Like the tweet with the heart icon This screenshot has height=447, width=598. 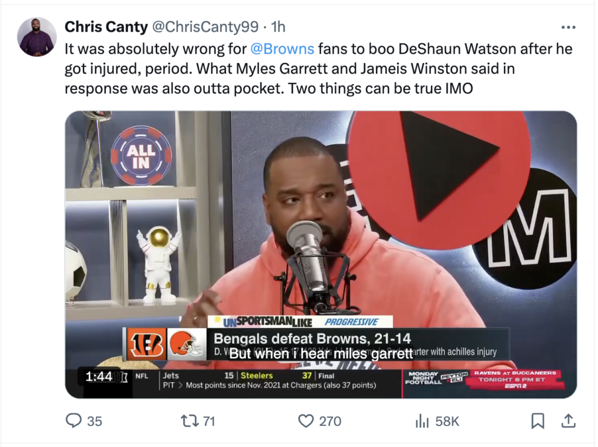point(305,421)
